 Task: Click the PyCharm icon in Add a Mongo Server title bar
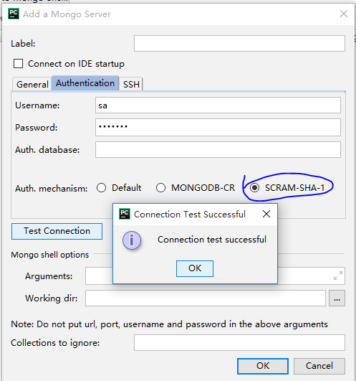14,14
